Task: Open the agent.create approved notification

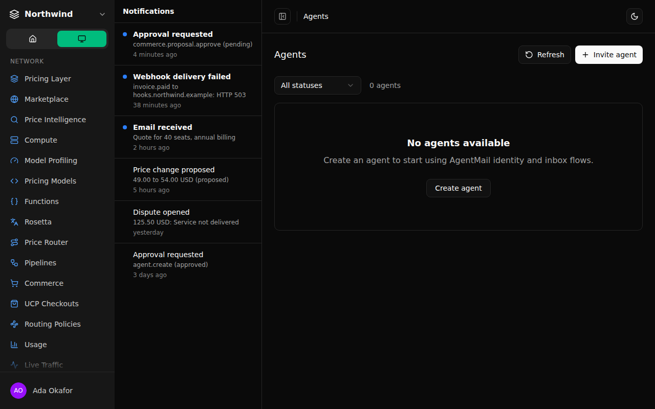Action: pyautogui.click(x=188, y=264)
